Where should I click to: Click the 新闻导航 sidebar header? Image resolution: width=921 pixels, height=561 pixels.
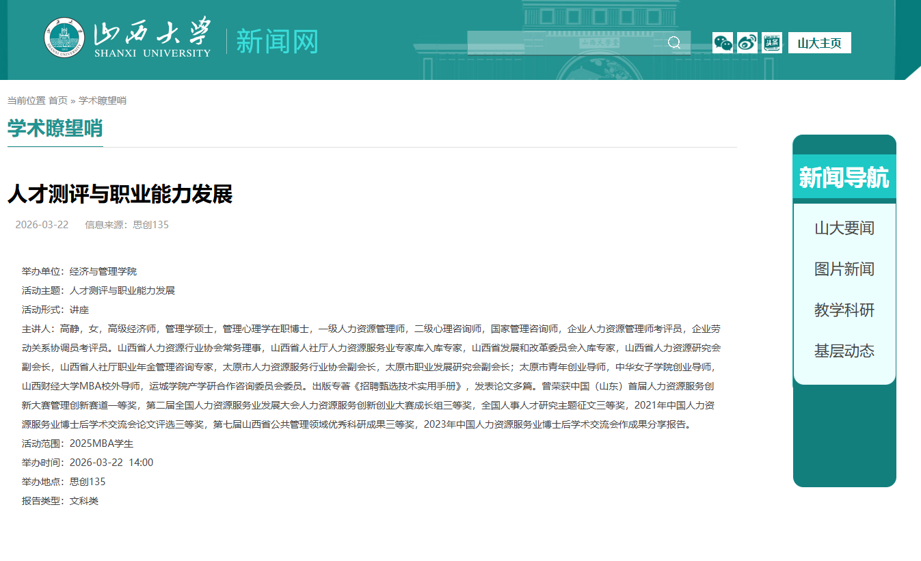(844, 178)
